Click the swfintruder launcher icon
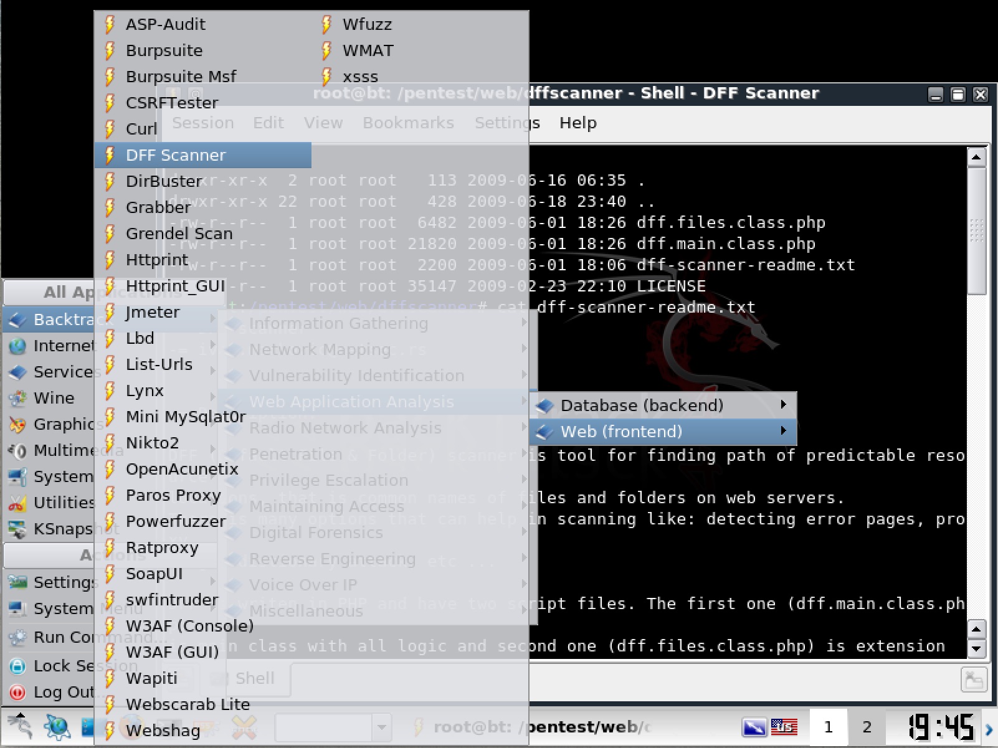This screenshot has height=748, width=998. [110, 600]
